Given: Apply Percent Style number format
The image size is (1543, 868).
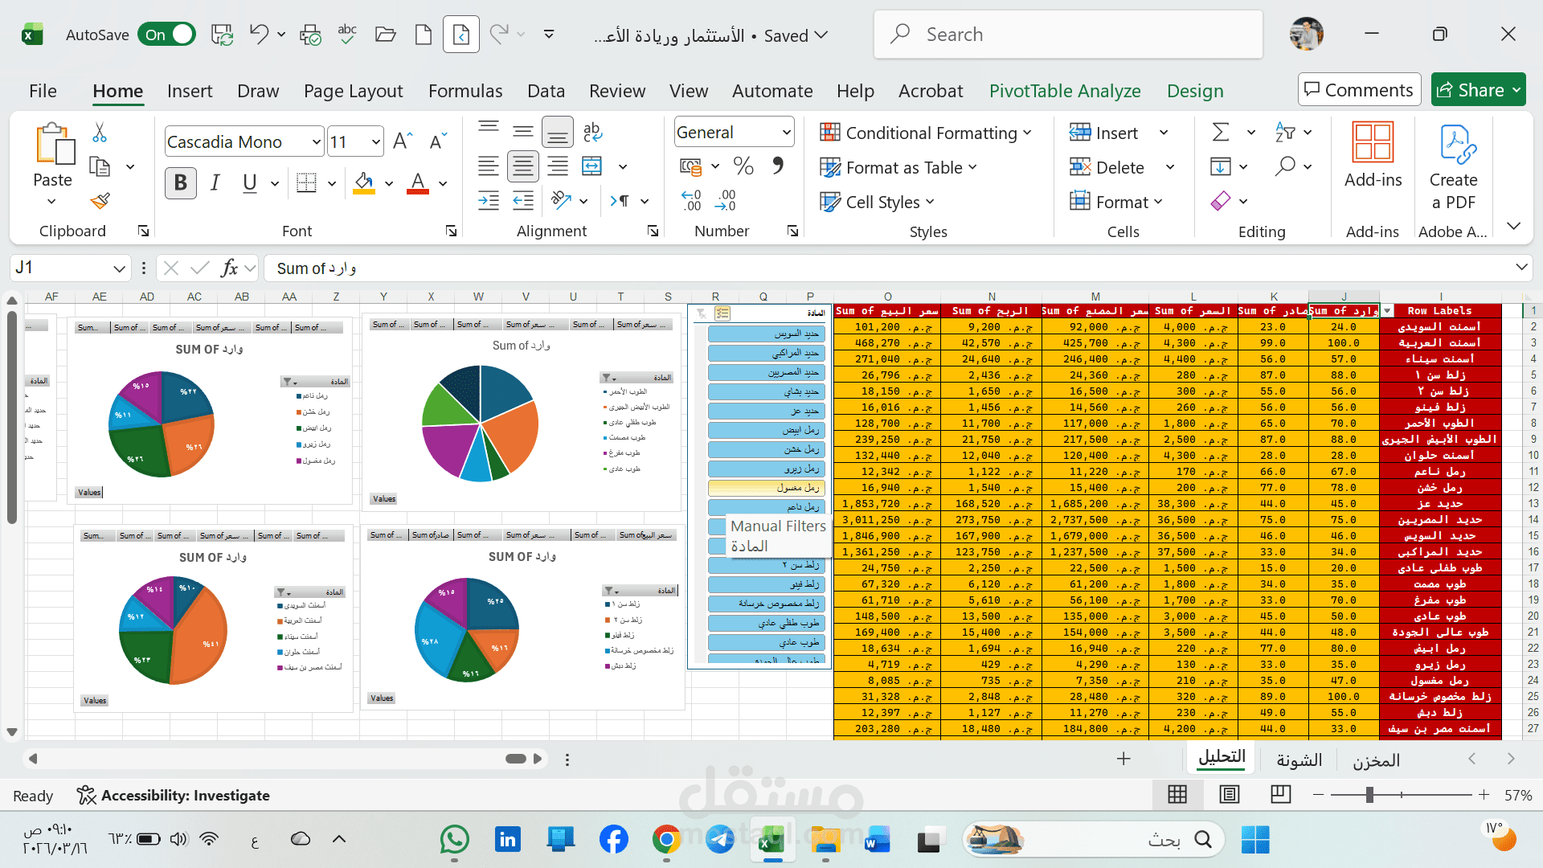Looking at the screenshot, I should coord(743,166).
